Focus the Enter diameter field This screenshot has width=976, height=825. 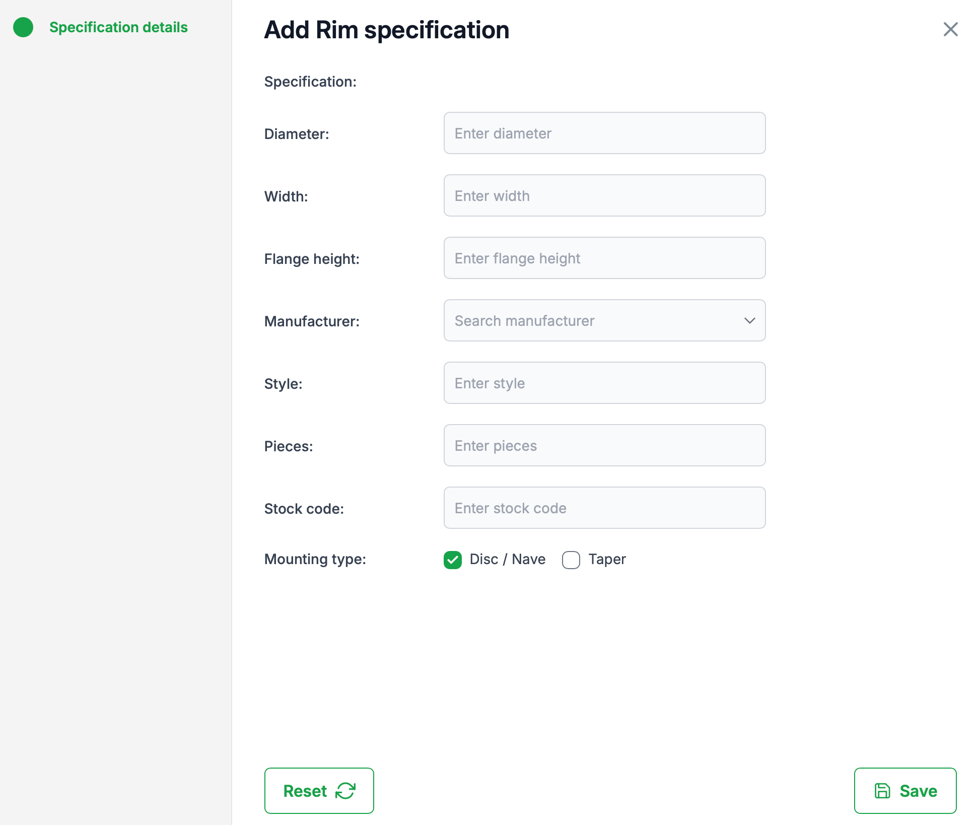(604, 133)
